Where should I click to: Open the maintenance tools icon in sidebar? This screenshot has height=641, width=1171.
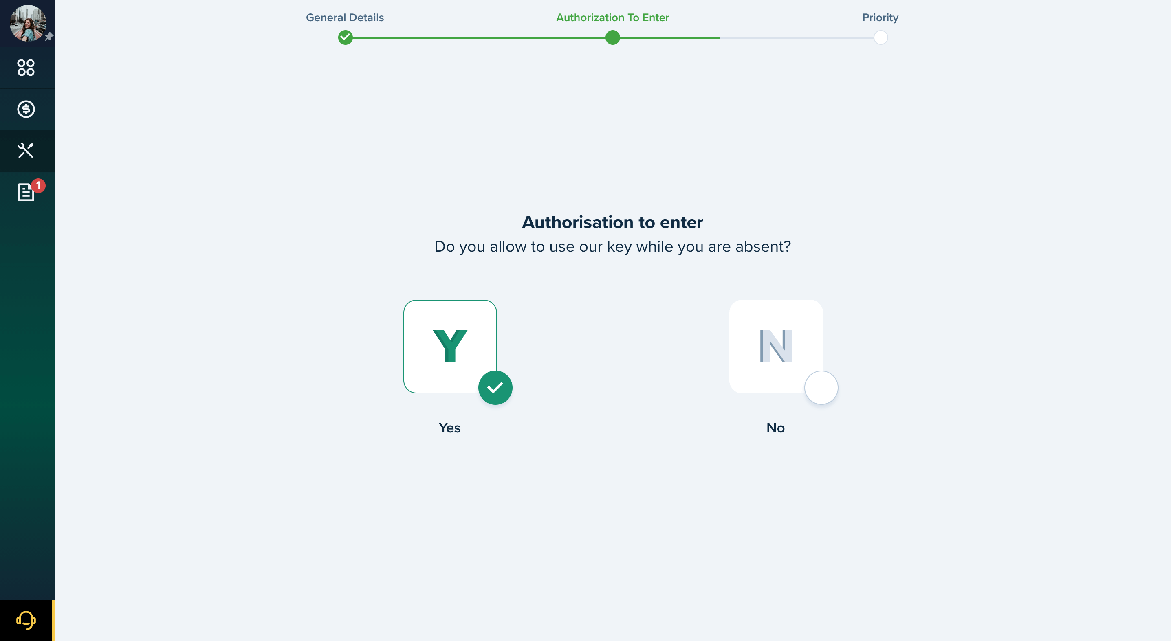coord(26,150)
